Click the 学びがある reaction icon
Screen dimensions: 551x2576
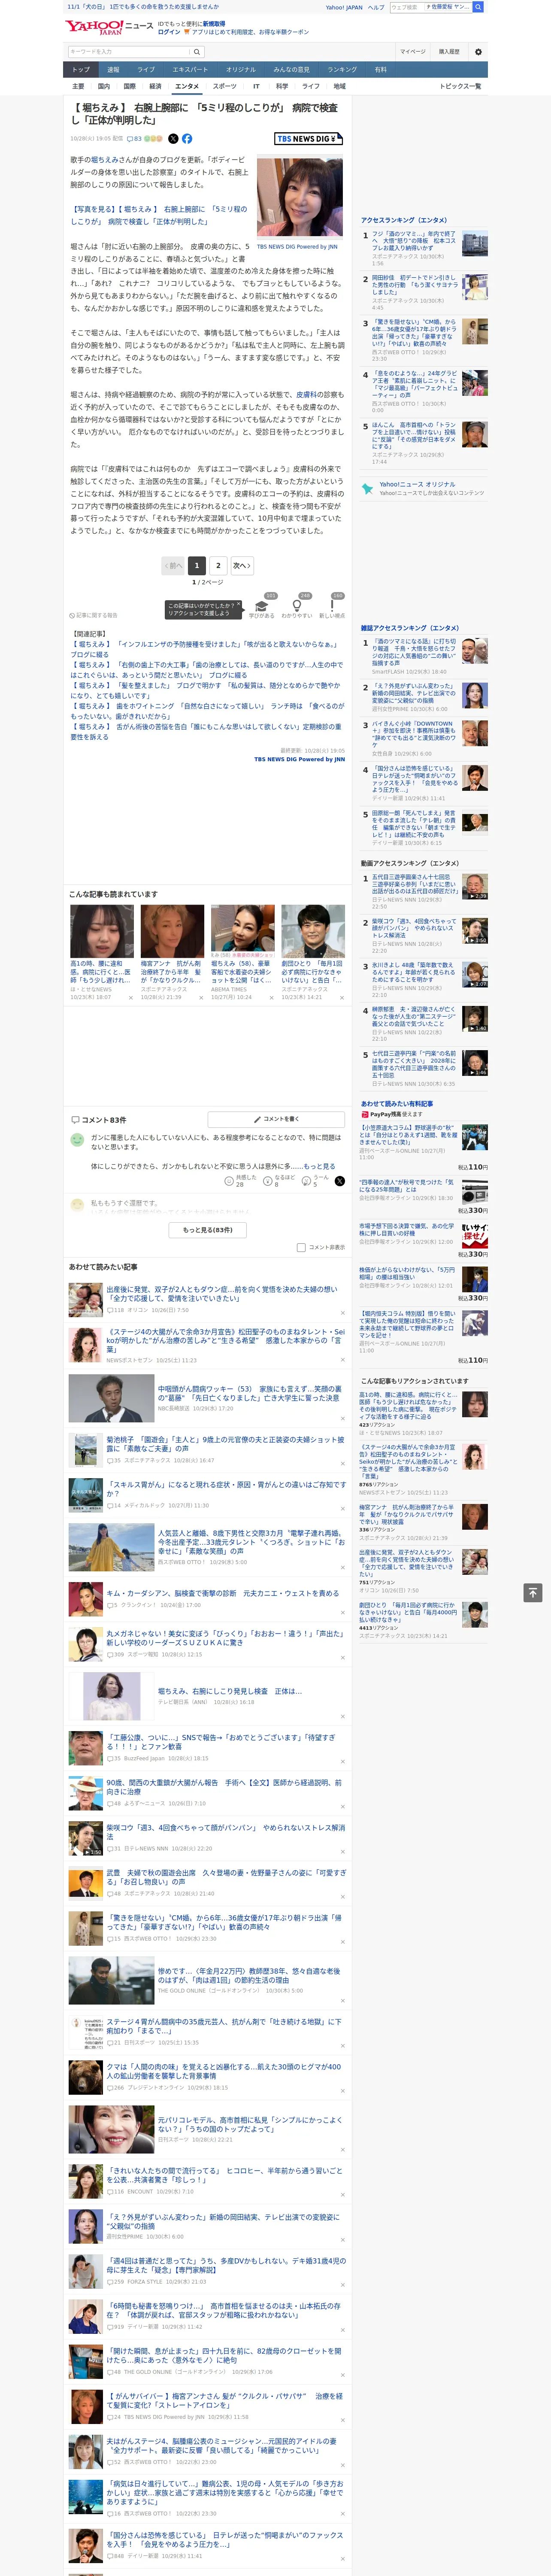click(x=262, y=605)
